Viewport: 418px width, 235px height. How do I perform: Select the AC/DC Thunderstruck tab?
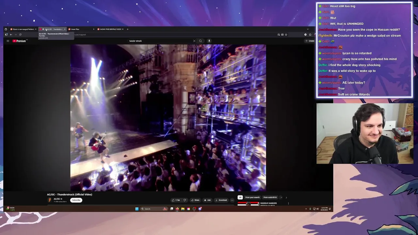click(52, 29)
